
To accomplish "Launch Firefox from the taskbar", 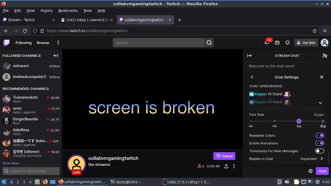I will click(45, 182).
